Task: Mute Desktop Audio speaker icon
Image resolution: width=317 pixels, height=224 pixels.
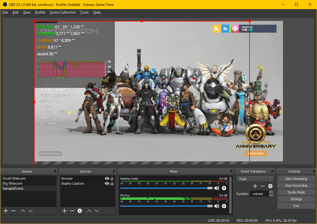Action: pyautogui.click(x=217, y=188)
